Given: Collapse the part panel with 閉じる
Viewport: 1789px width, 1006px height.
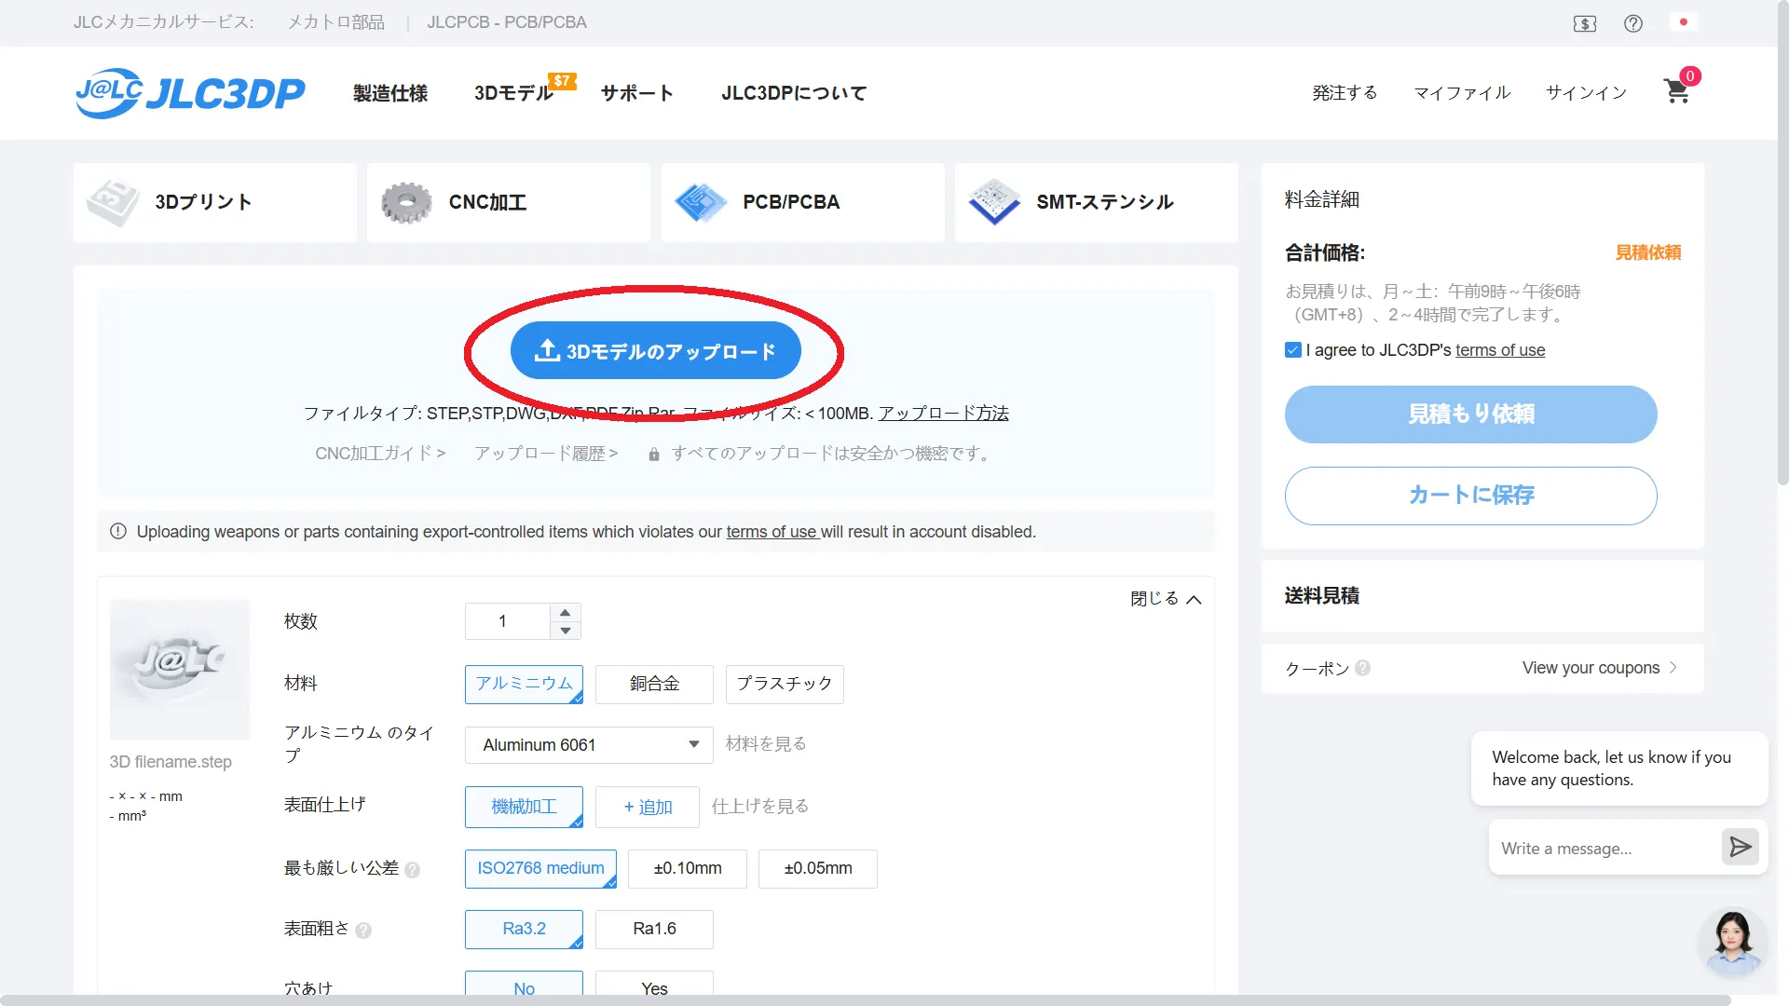Looking at the screenshot, I should click(x=1166, y=599).
